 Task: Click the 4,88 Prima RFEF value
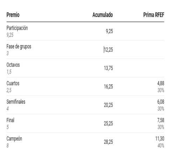161,83
